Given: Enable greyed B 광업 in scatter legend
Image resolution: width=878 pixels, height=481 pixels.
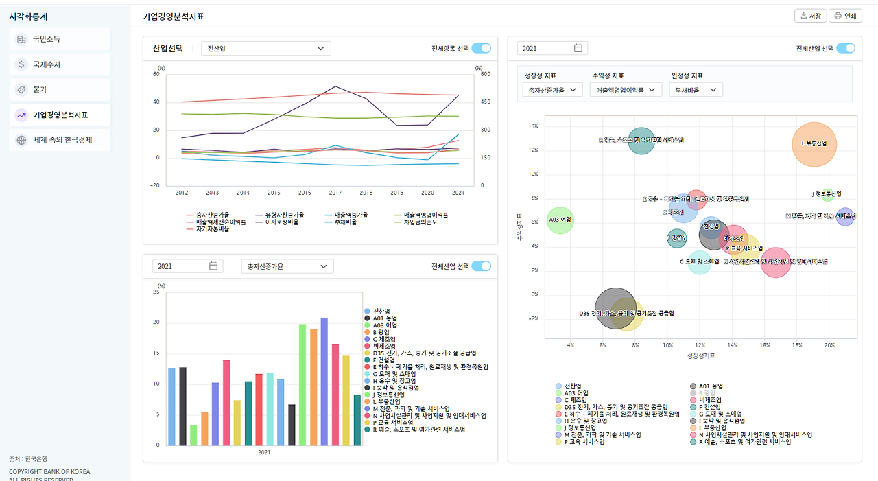Looking at the screenshot, I should tap(704, 393).
